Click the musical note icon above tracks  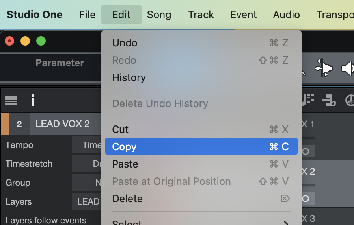[308, 101]
